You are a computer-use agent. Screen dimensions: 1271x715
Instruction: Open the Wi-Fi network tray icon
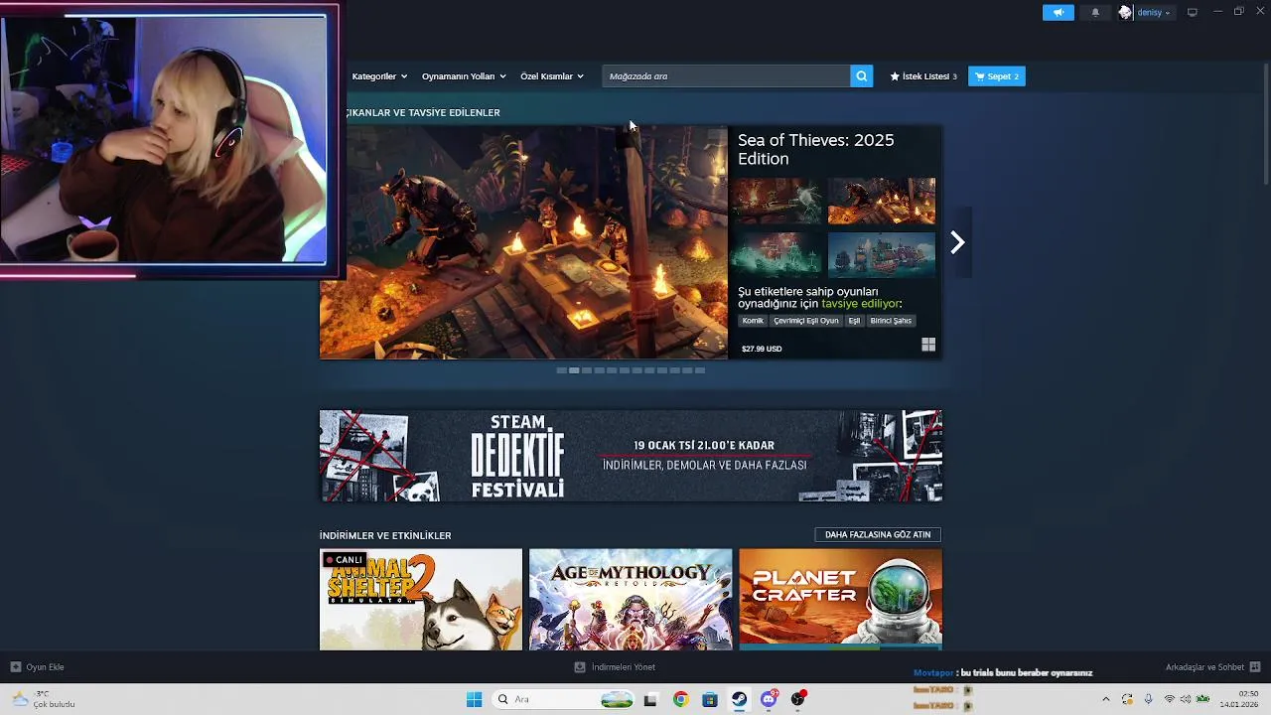coord(1170,699)
